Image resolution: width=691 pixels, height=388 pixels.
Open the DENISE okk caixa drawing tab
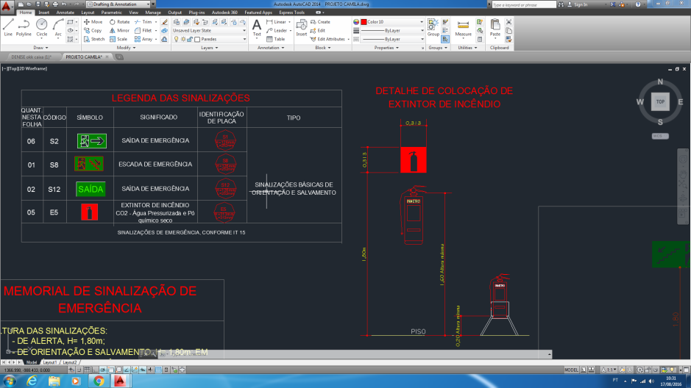click(31, 56)
